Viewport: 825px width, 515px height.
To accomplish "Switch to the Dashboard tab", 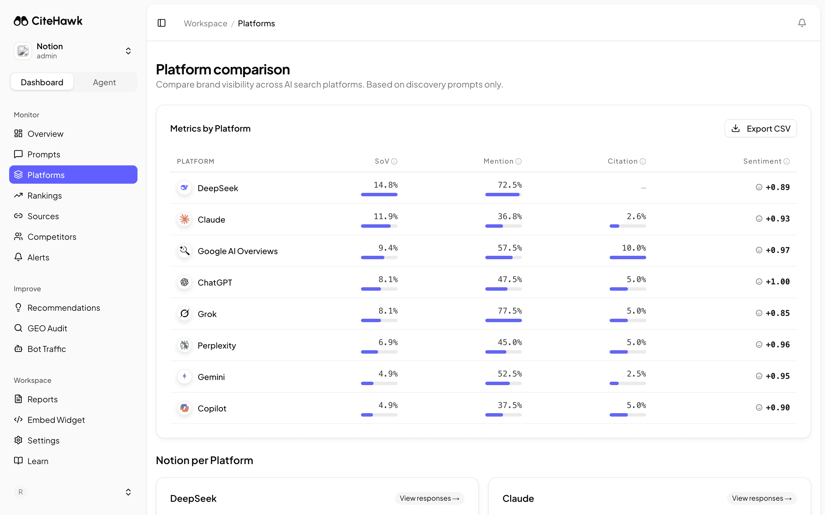I will tap(42, 82).
